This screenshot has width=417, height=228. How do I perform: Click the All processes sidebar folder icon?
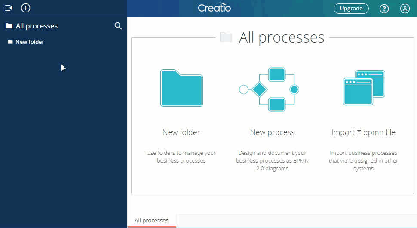(9, 26)
